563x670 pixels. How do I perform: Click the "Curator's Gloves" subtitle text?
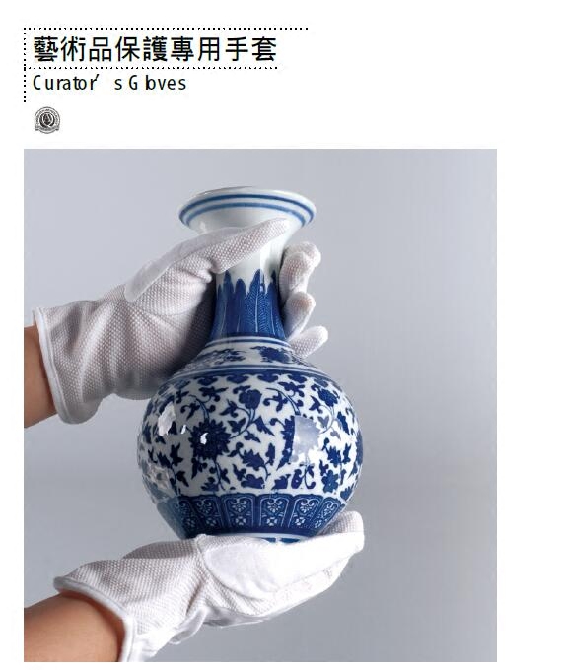click(109, 83)
